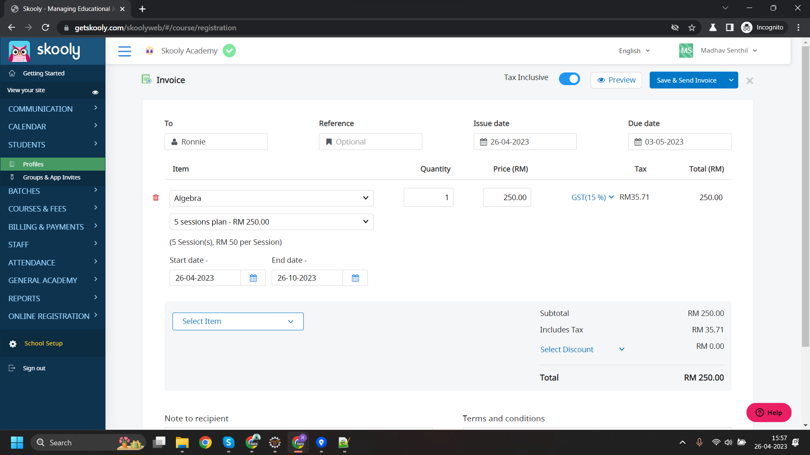Bookmark this page with the star icon
810x455 pixels.
pyautogui.click(x=692, y=27)
